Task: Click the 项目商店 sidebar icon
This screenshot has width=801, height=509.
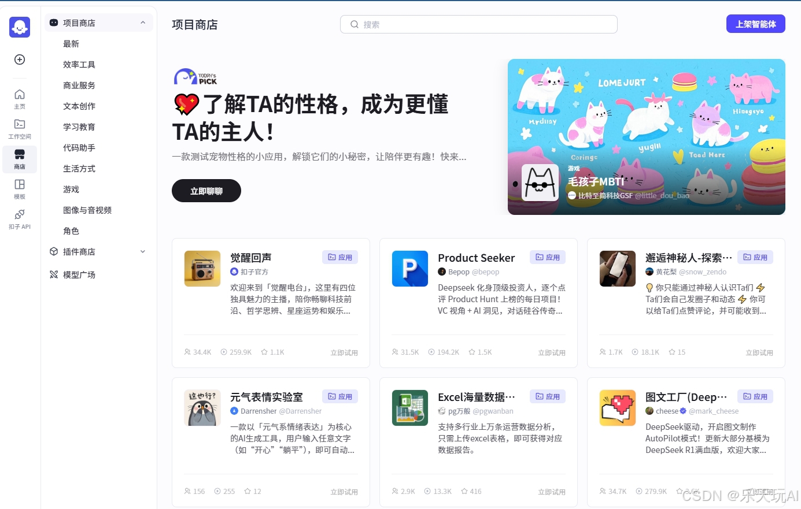Action: click(54, 23)
